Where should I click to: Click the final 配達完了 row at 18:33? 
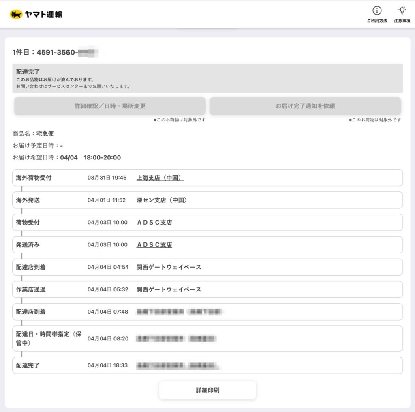point(207,365)
